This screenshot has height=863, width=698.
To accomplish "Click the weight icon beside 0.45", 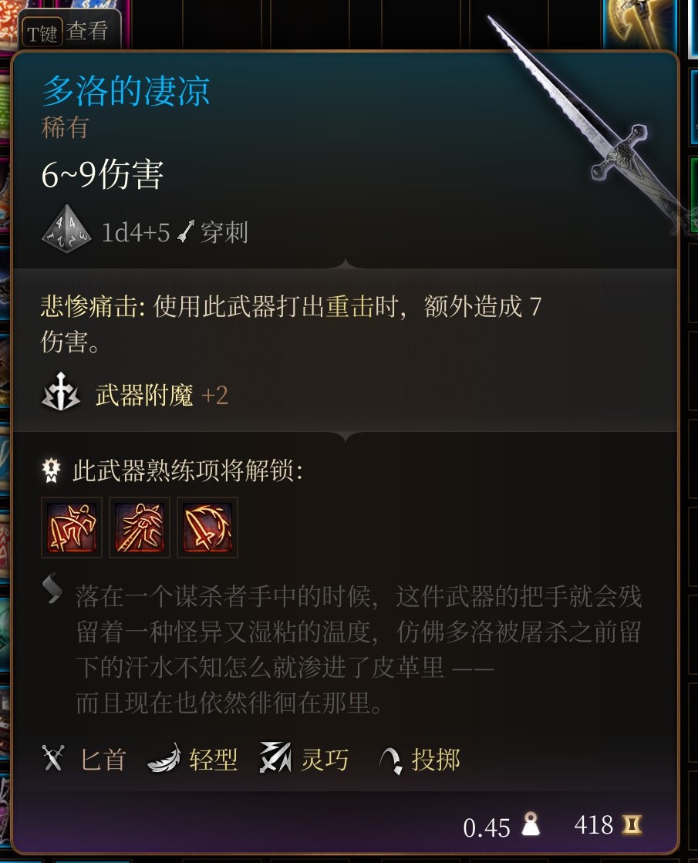I will (x=531, y=824).
